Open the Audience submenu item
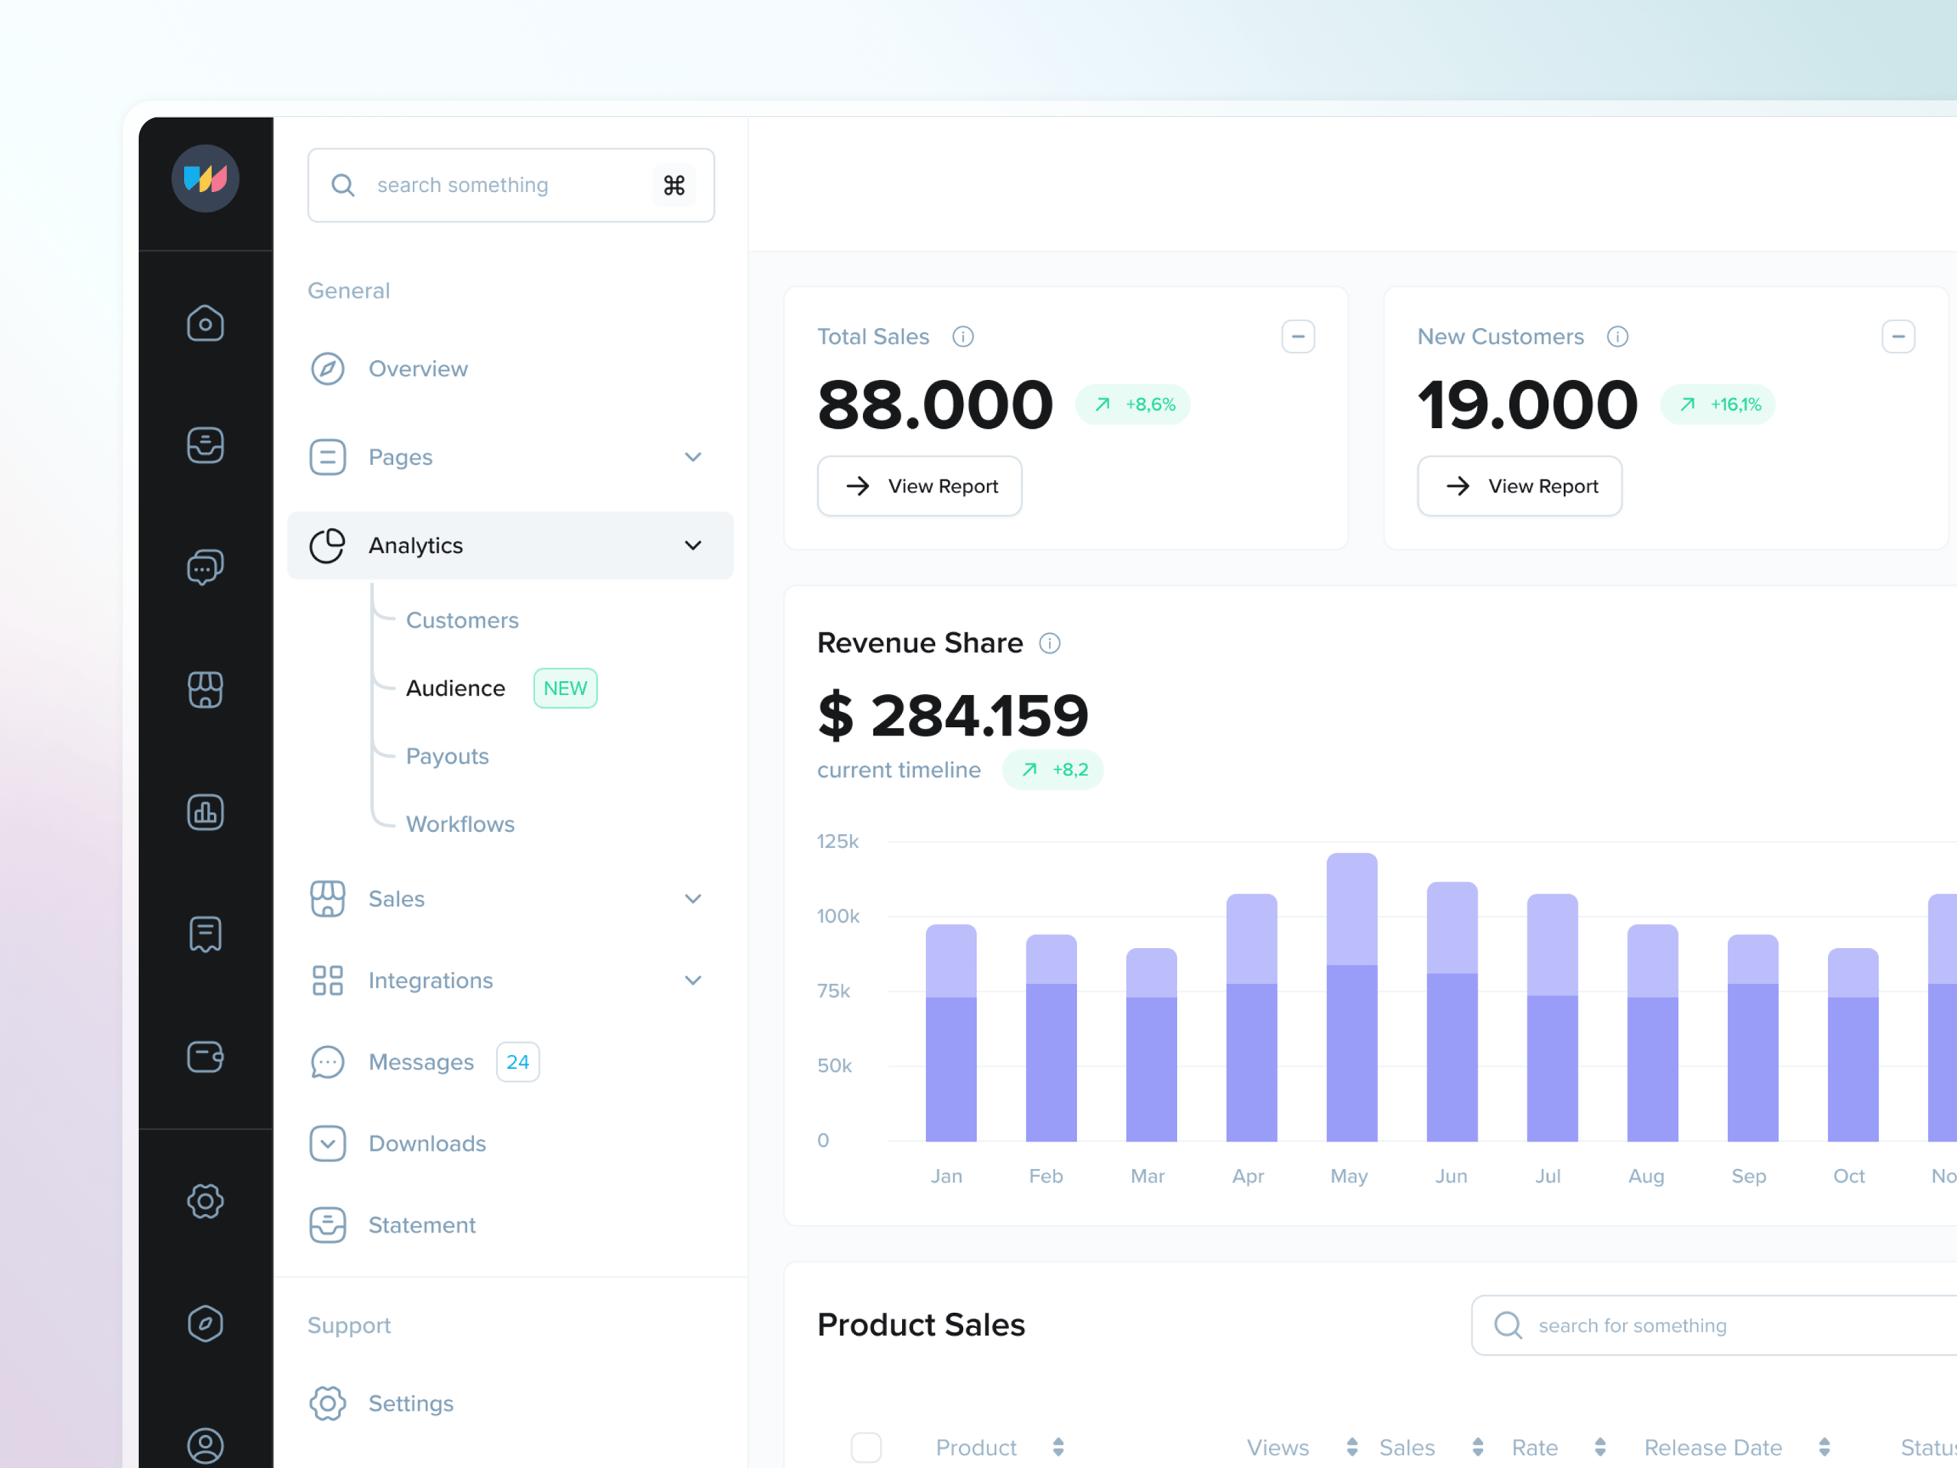Image resolution: width=1957 pixels, height=1468 pixels. [455, 688]
